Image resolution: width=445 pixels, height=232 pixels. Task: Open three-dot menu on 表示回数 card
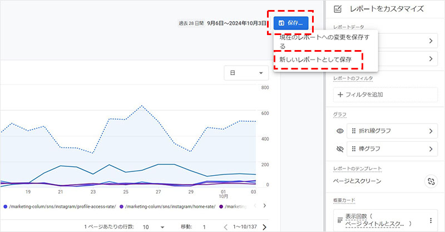(430, 220)
